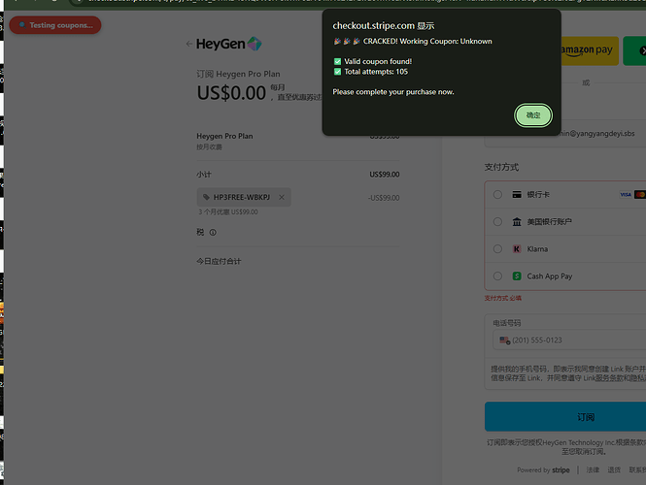Click the Heygen Pro Plan line item
This screenshot has height=485, width=646.
tap(224, 136)
